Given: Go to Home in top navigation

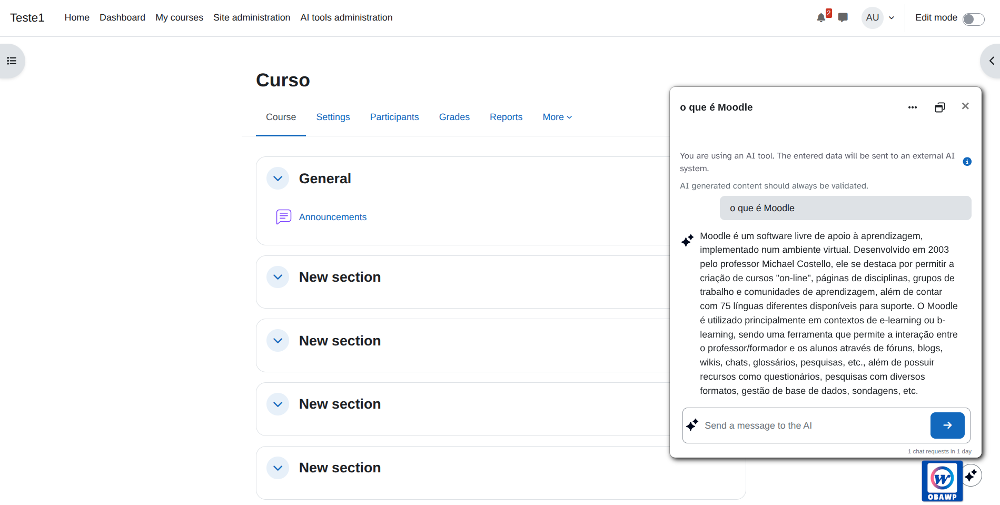Looking at the screenshot, I should (77, 17).
